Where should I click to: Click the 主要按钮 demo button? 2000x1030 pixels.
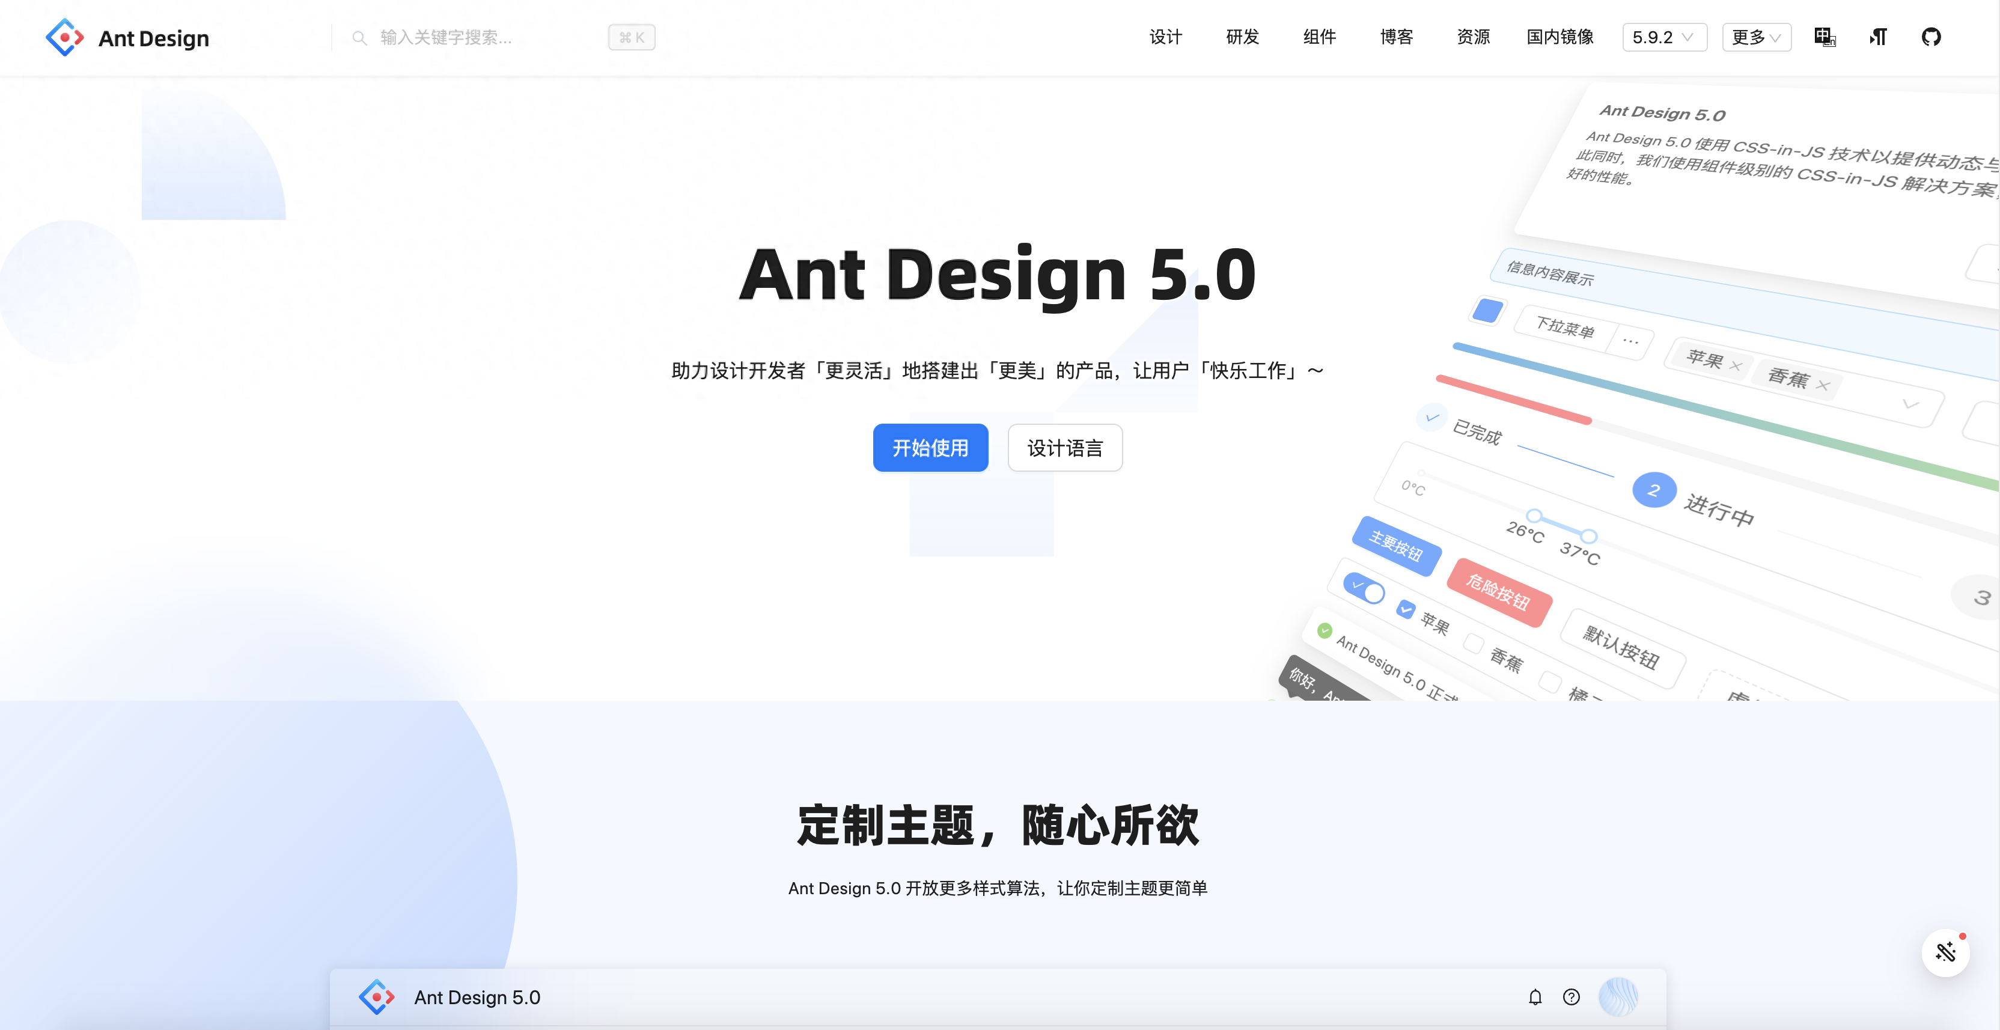1397,546
